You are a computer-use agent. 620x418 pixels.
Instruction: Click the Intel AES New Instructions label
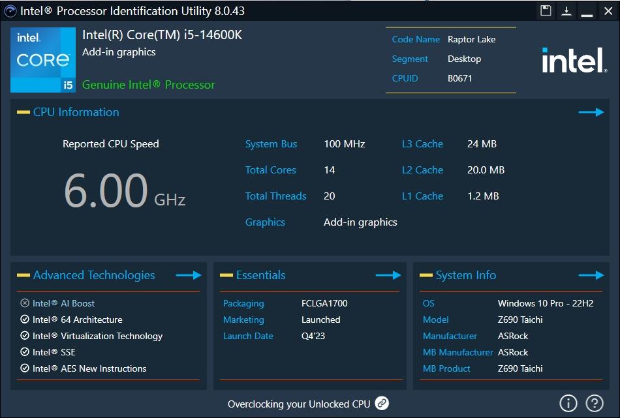(x=89, y=368)
